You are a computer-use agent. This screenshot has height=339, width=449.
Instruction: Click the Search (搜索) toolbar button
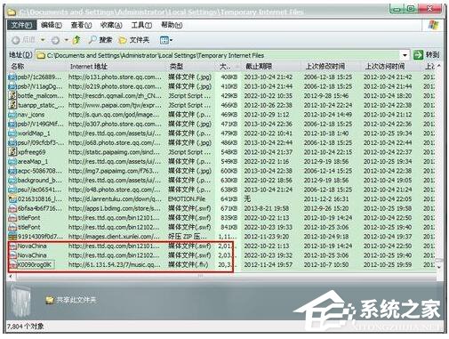pos(100,40)
